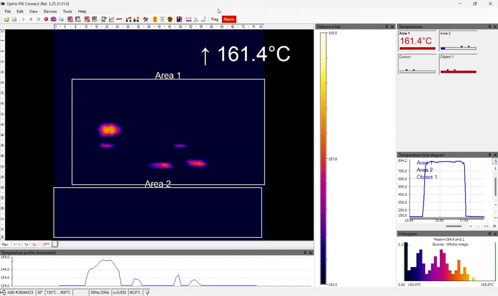Click G button in time diagram
The height and width of the screenshot is (296, 498).
click(496, 161)
